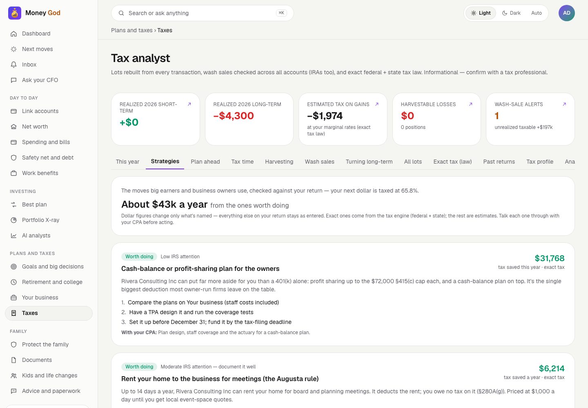Open Spending and bills page
This screenshot has width=588, height=408.
(49, 142)
